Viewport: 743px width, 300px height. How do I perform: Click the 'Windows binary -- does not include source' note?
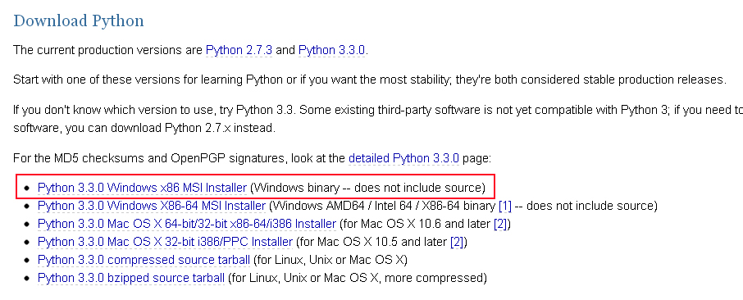[367, 189]
